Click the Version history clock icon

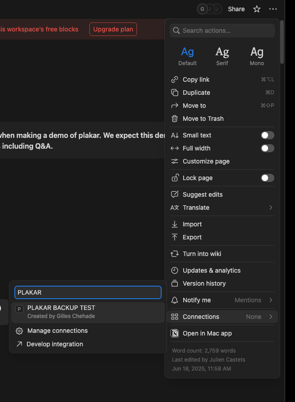click(x=175, y=283)
